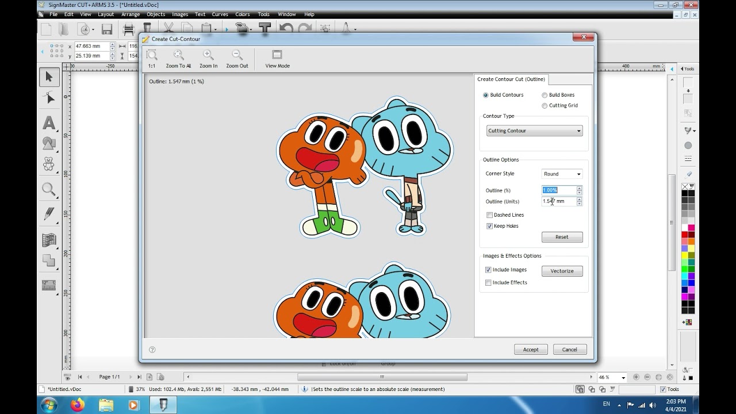
Task: Click the Outline (%) input field
Action: [x=558, y=190]
